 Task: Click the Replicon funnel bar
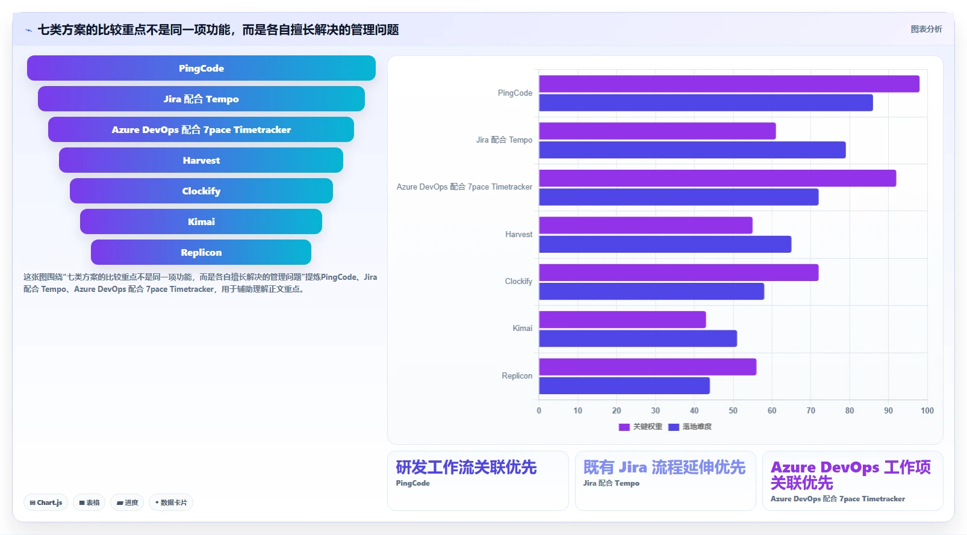pos(201,252)
